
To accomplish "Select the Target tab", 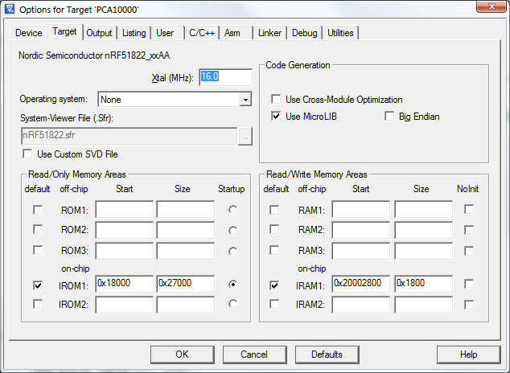I will 64,31.
